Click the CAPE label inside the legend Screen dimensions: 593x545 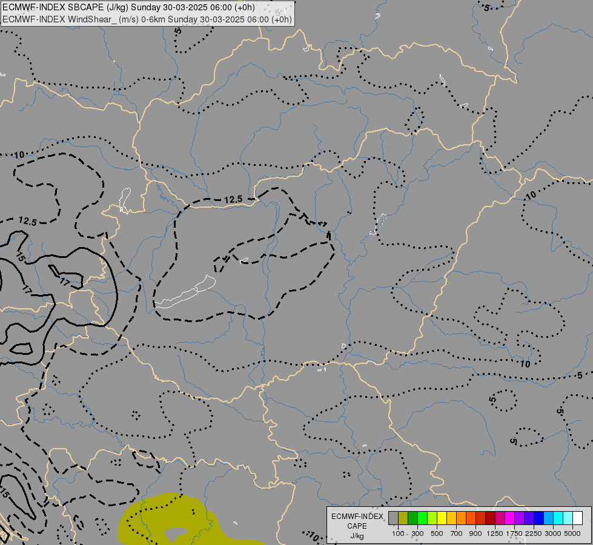357,526
